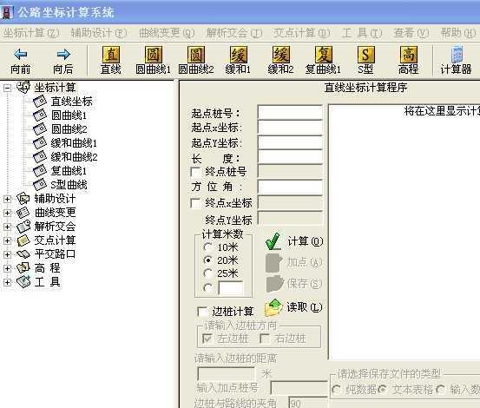The height and width of the screenshot is (408, 480).
Task: Select 缓和曲线2 in the tree
Action: 74,157
